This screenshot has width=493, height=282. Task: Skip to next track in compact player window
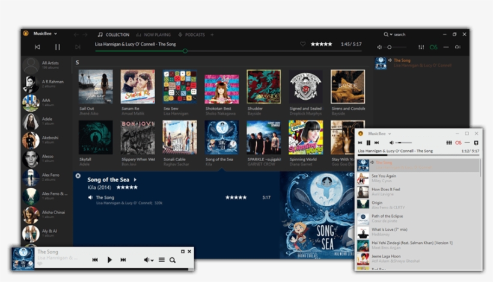(377, 143)
